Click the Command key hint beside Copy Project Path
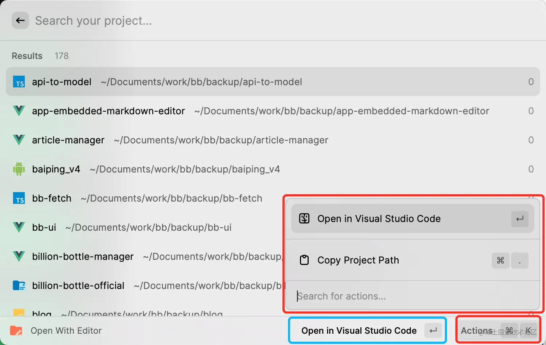The image size is (546, 345). tap(500, 260)
